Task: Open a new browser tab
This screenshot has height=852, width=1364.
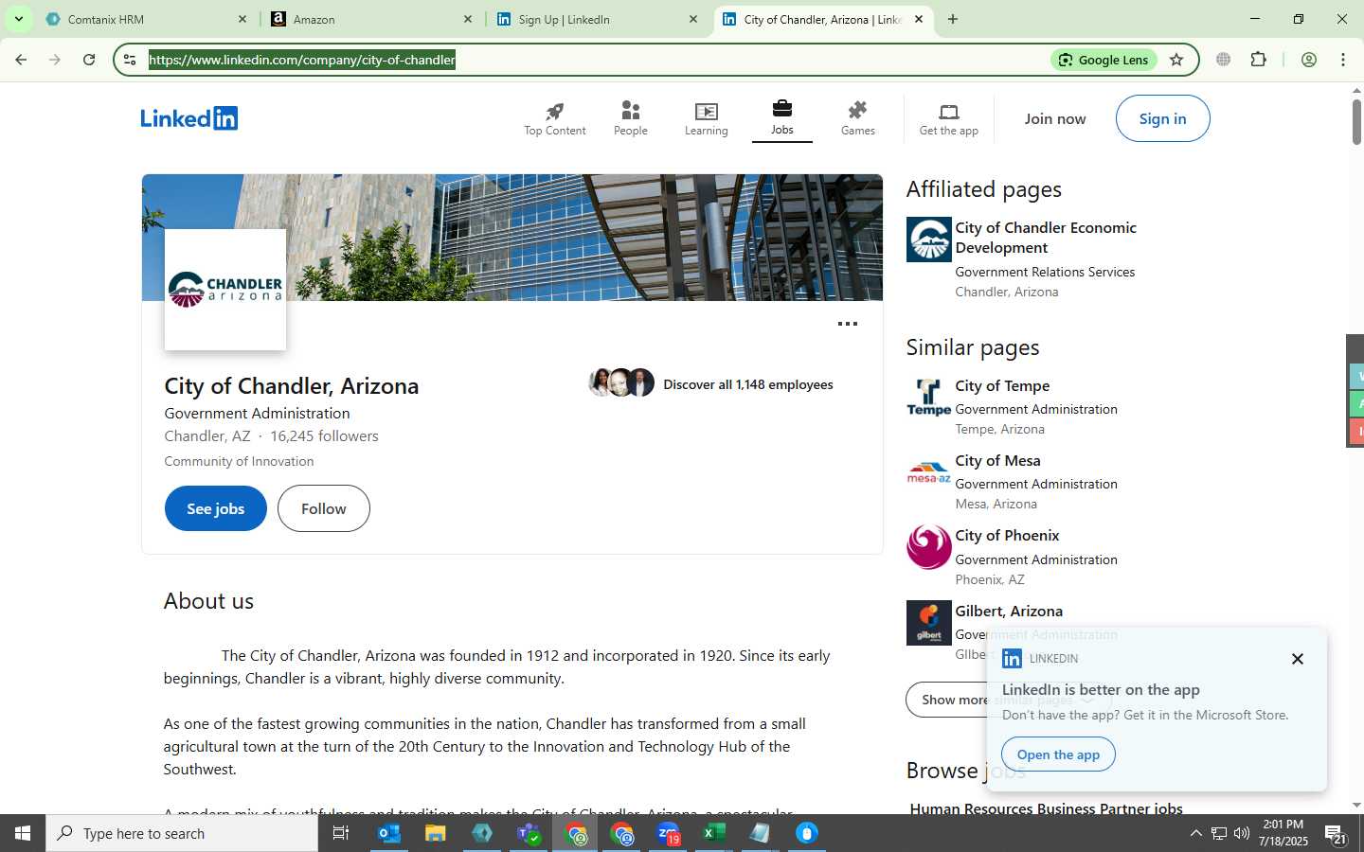Action: tap(953, 19)
